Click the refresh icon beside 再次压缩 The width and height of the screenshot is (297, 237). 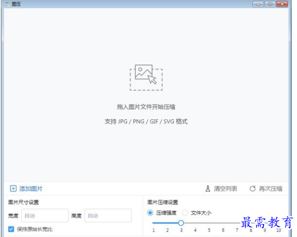pos(252,189)
